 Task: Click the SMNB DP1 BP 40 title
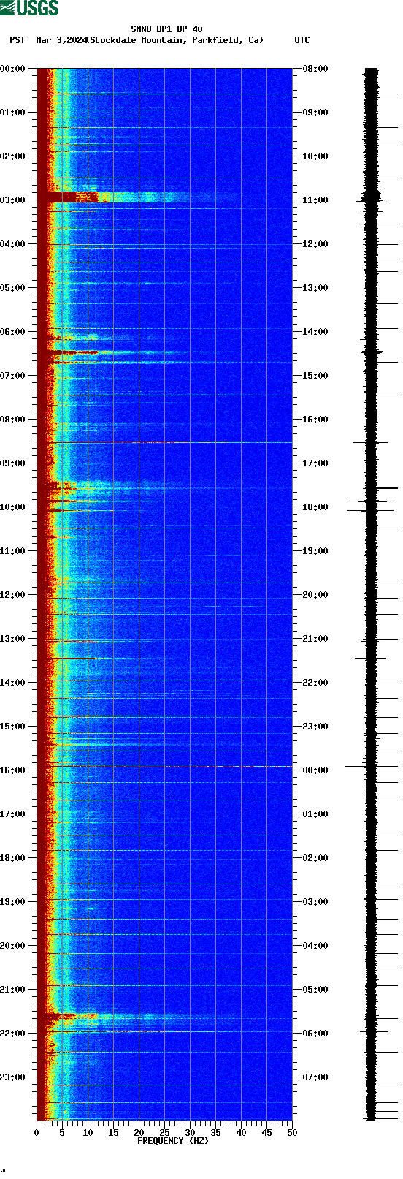coord(166,30)
